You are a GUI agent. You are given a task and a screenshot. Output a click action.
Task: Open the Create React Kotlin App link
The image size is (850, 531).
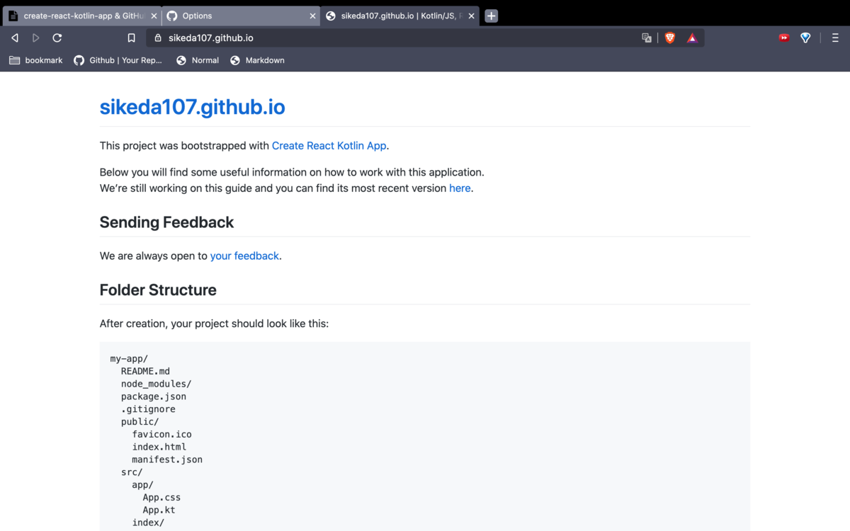point(329,146)
